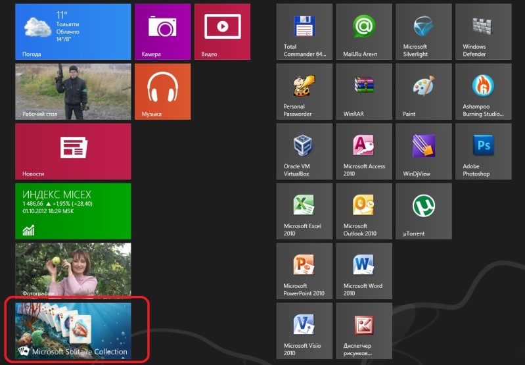Open the Camera (Камера) tile

162,32
